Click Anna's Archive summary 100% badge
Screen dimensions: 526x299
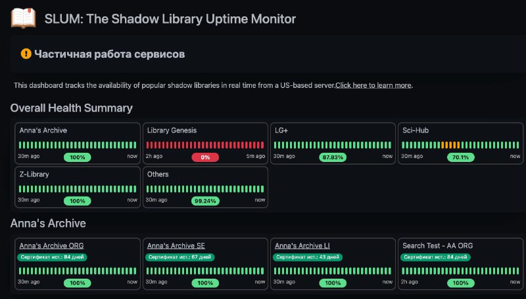[x=78, y=157]
